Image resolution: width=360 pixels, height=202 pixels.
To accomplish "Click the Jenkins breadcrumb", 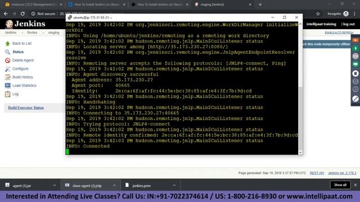I will point(11,33).
